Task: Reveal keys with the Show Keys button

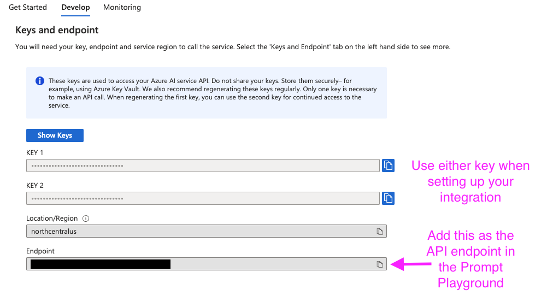Action: click(55, 135)
